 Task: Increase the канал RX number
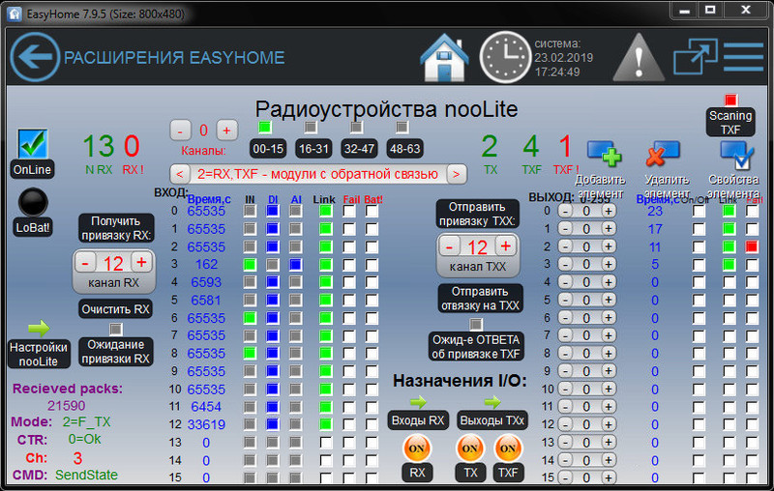coord(141,263)
